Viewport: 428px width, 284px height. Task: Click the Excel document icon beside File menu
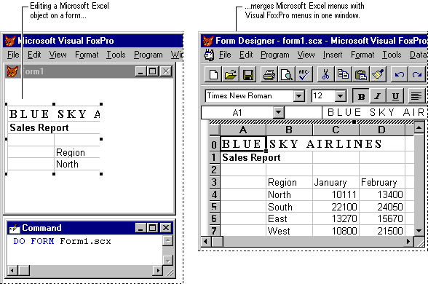click(x=209, y=55)
